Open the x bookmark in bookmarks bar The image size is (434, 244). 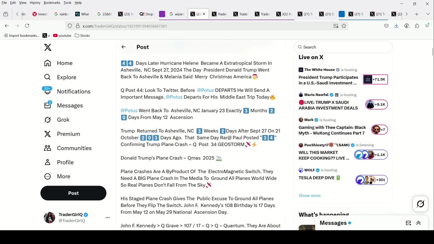tap(46, 36)
